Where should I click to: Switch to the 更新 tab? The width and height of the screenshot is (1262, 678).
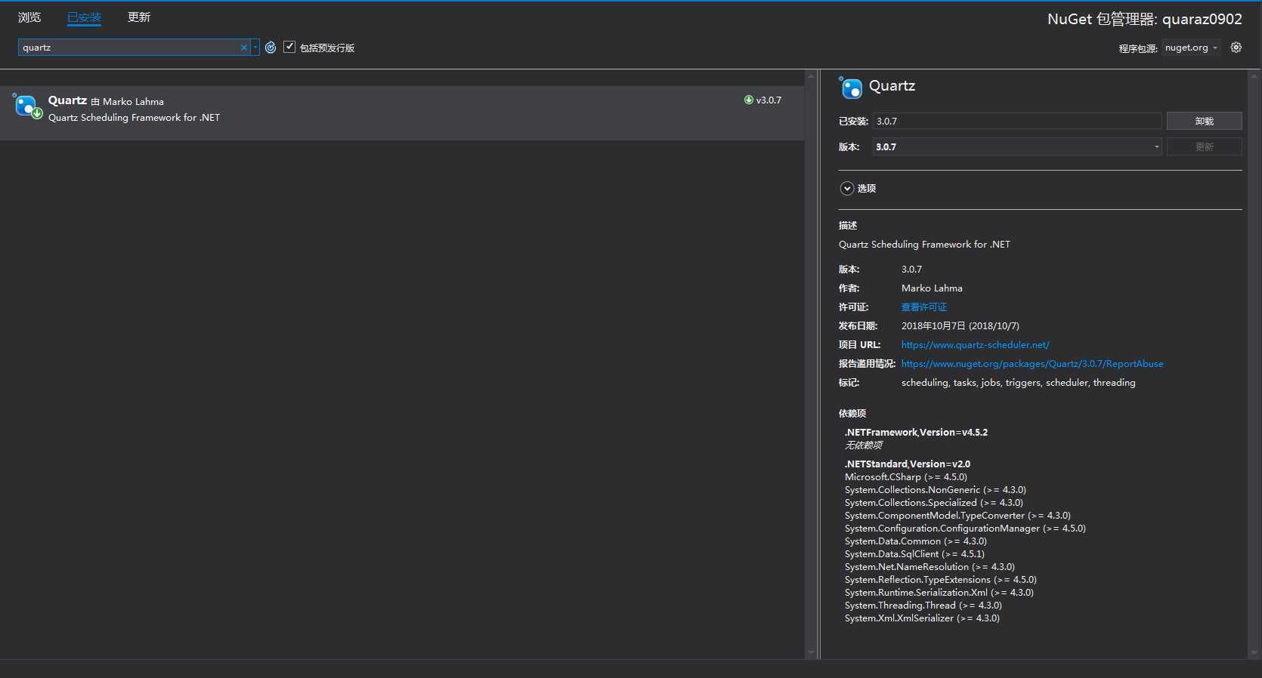click(139, 17)
